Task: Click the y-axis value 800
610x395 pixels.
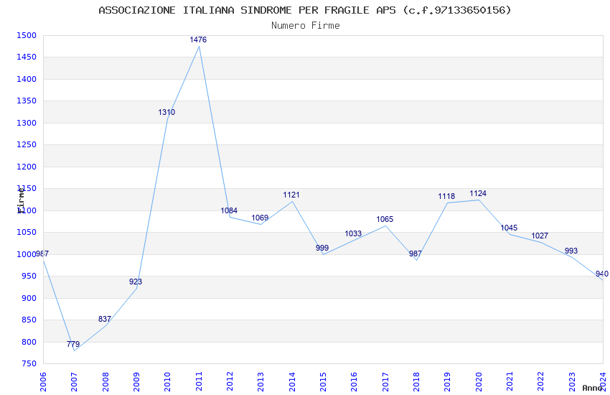Action: (29, 342)
